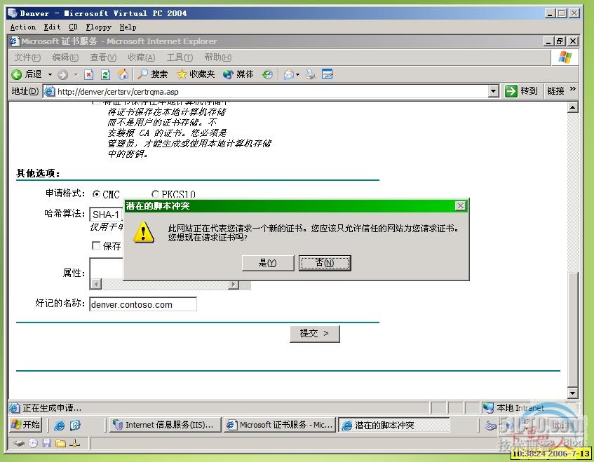Click the Virtual PC CD drive status icon
594x462 pixels.
click(x=33, y=443)
